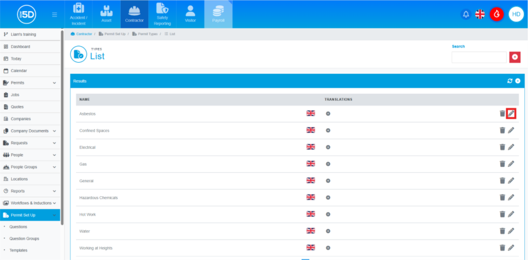Open the HD user profile avatar
The height and width of the screenshot is (260, 529).
click(516, 15)
